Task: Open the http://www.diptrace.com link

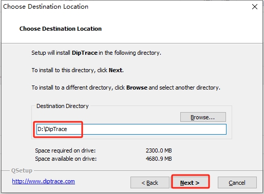Action: tap(44, 181)
